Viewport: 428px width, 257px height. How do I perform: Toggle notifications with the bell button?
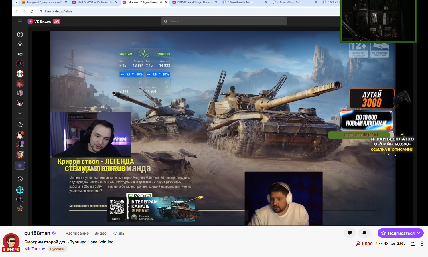point(364,233)
